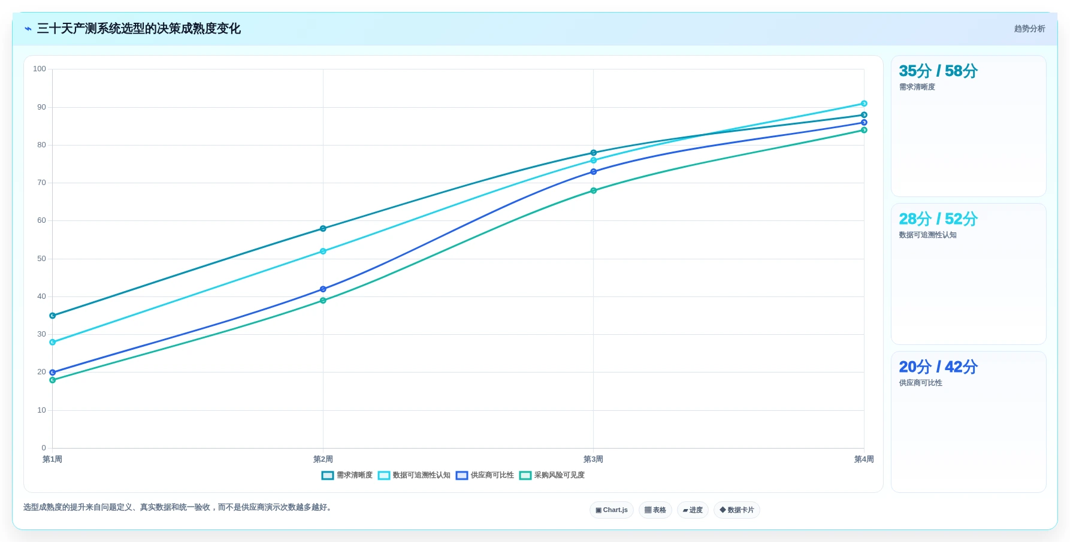Toggle the 需求清晰度 legend series
The height and width of the screenshot is (542, 1070).
point(347,476)
